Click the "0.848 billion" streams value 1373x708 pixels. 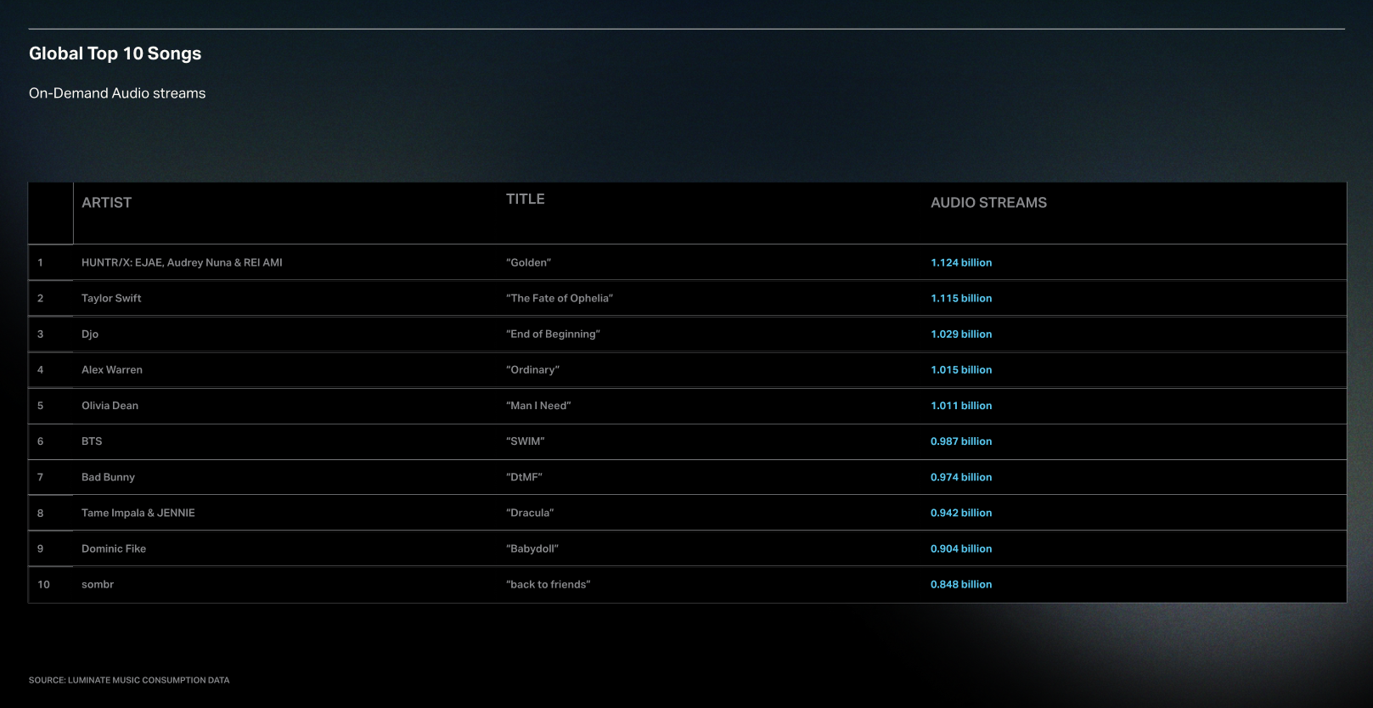[x=961, y=584]
